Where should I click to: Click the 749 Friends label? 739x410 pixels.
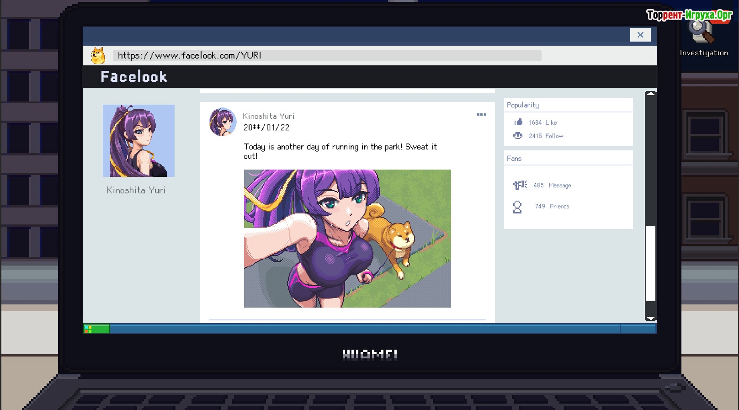(552, 207)
